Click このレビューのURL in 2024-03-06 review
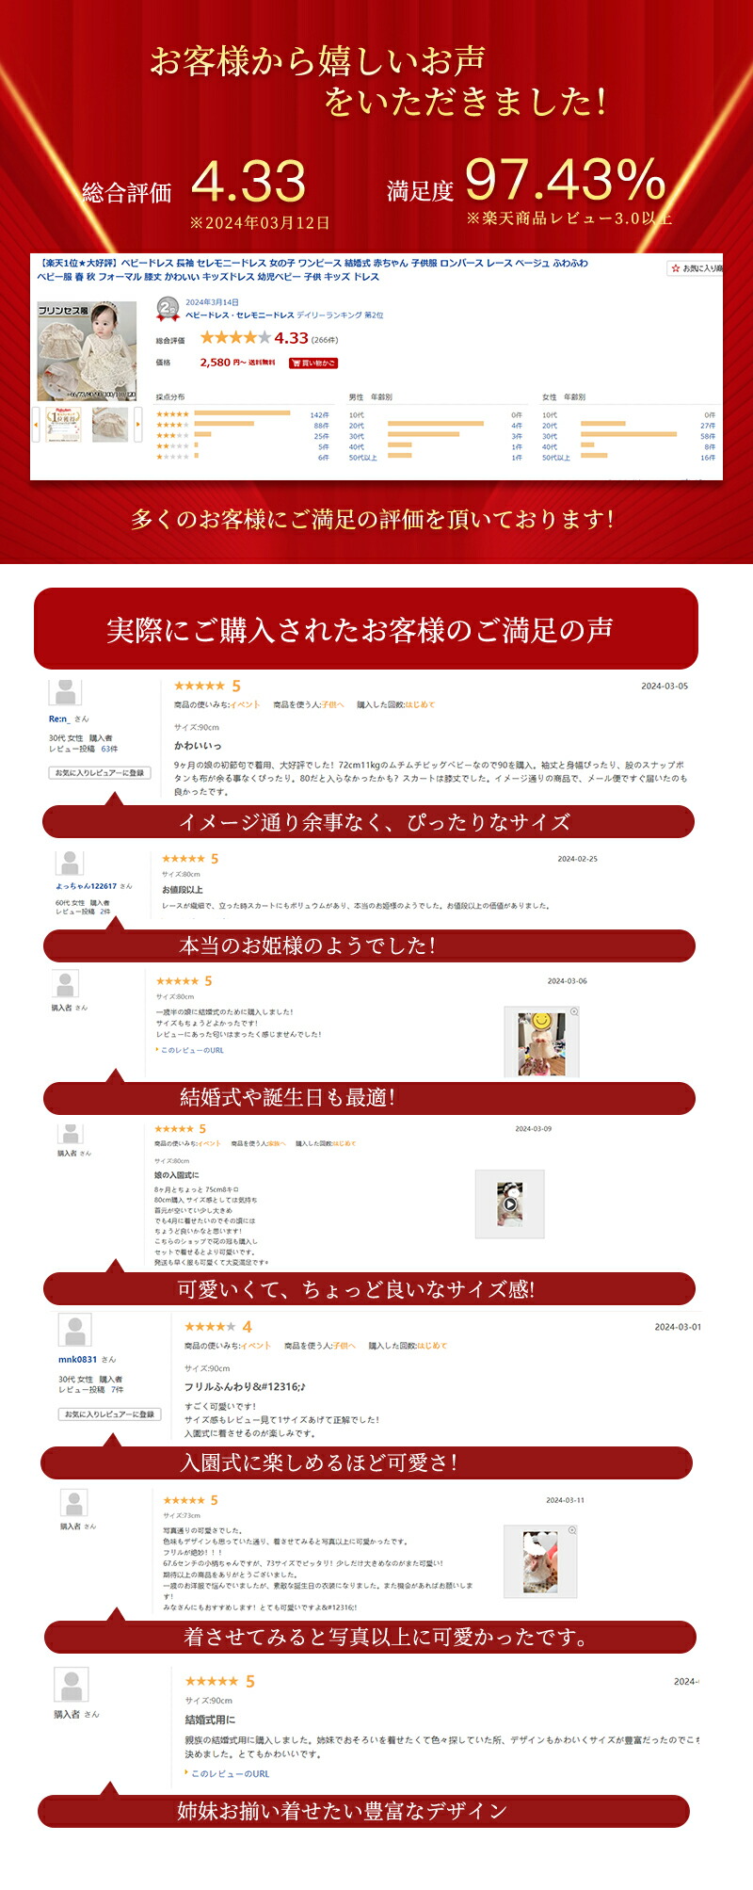 click(x=190, y=1050)
